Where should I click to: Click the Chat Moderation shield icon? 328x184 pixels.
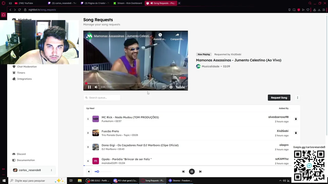14,67
